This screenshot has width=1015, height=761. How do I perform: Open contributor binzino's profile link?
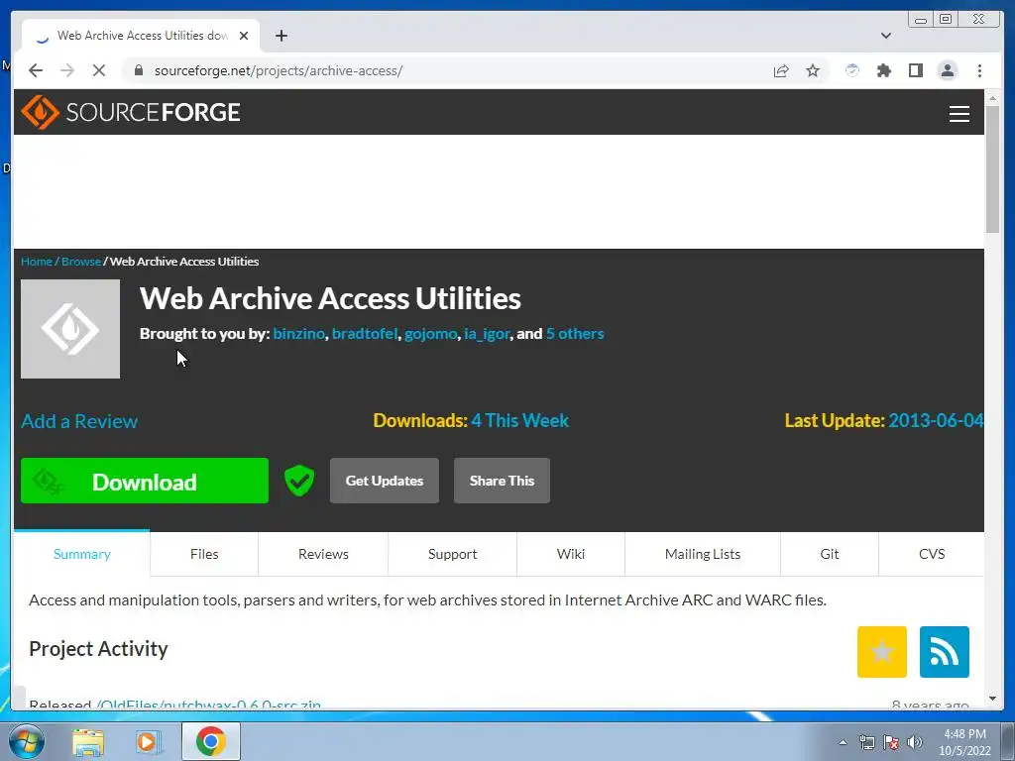tap(298, 334)
